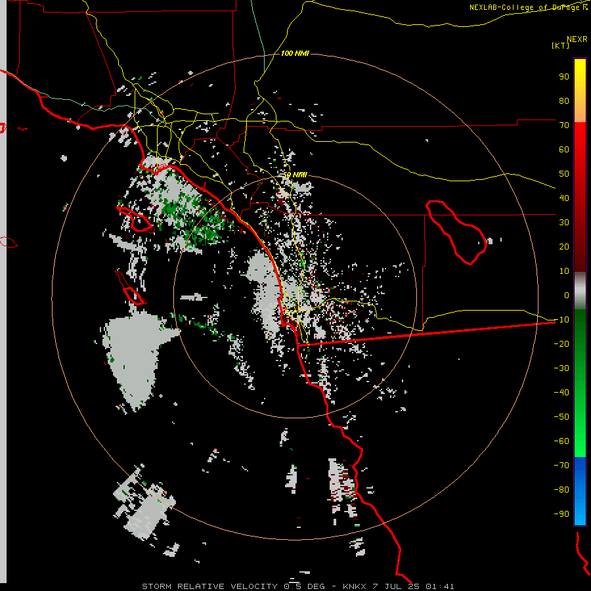Click the 0 value on the velocity scale
This screenshot has width=591, height=591.
tap(567, 295)
